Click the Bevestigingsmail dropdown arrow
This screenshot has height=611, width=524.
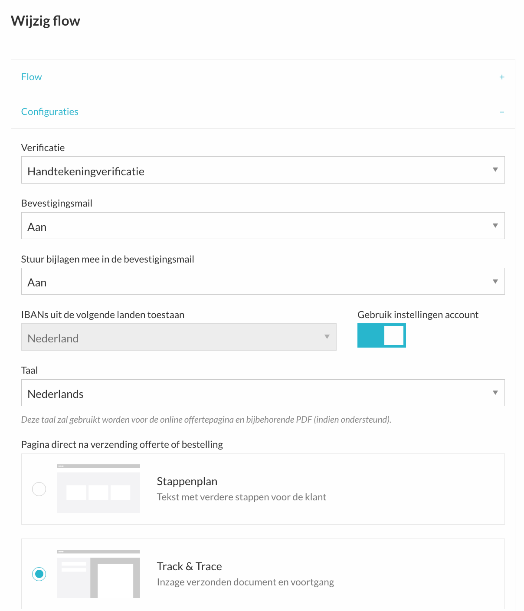click(x=495, y=226)
